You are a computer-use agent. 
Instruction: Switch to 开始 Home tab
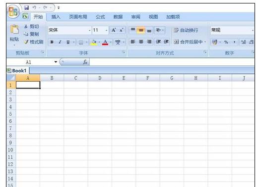click(38, 17)
